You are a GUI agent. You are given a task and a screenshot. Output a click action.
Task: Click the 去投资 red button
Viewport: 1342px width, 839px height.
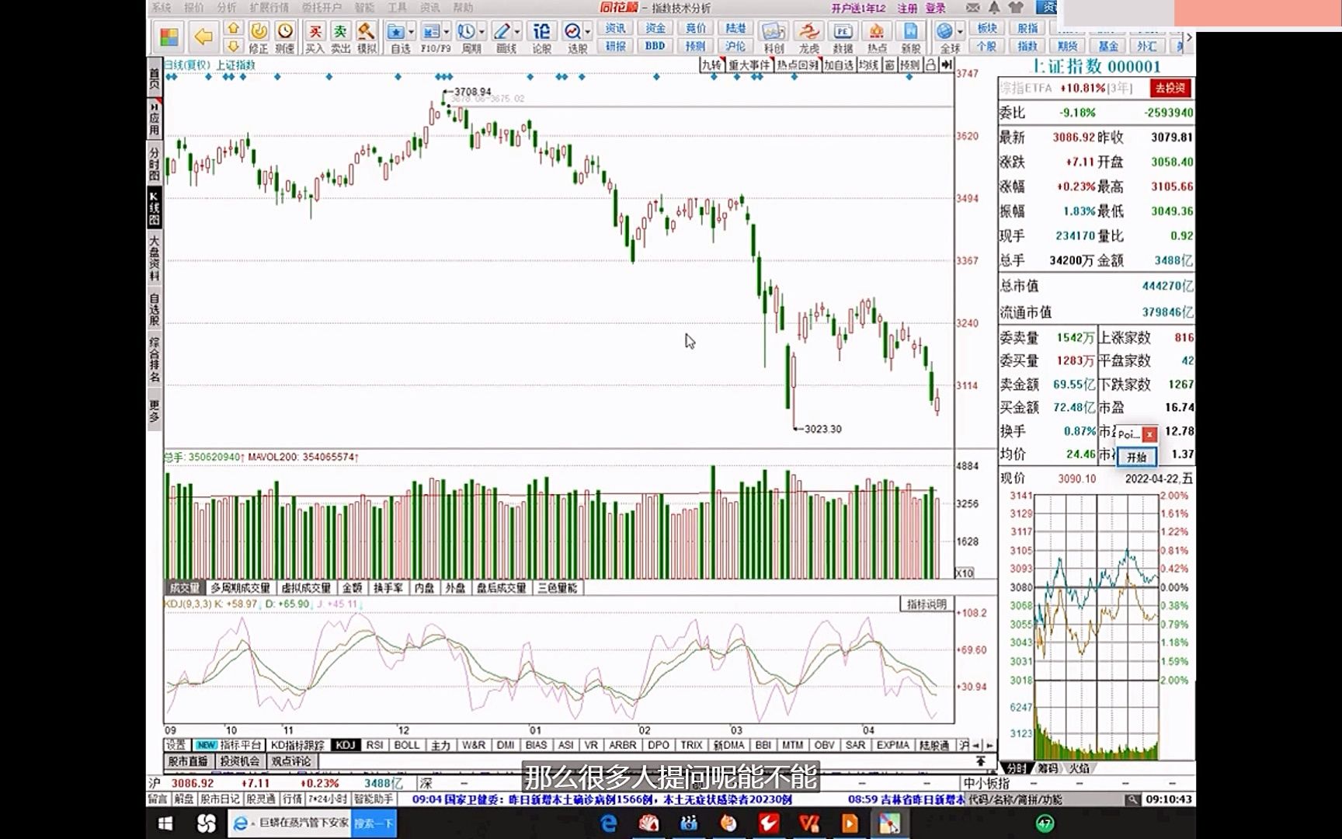click(1170, 88)
